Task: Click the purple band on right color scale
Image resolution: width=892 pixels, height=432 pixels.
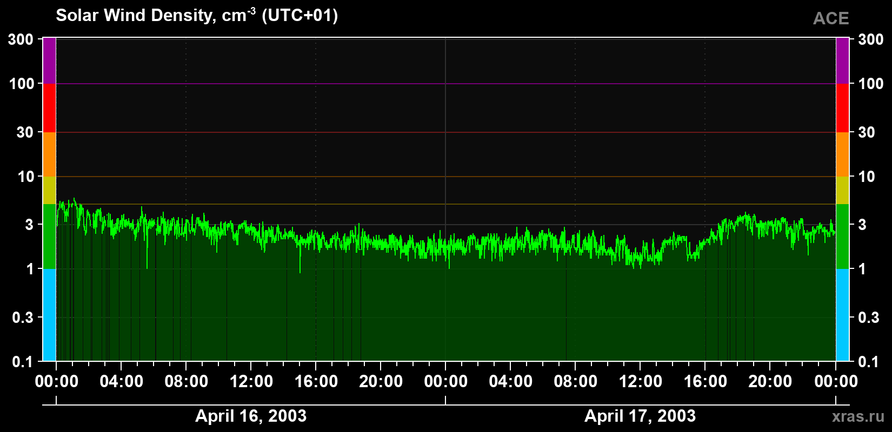Action: point(843,60)
